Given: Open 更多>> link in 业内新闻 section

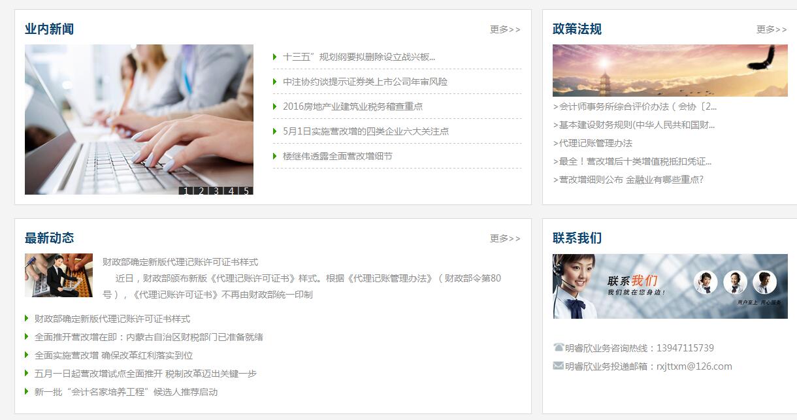Looking at the screenshot, I should (x=505, y=29).
